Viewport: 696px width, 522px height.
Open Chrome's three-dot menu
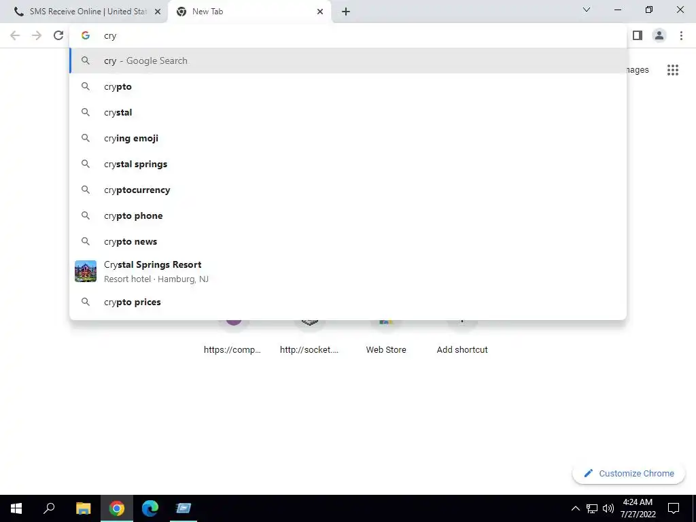681,35
